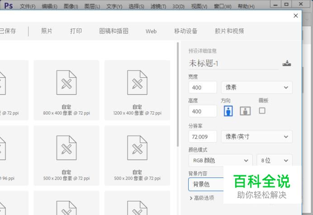Click the document name field 未标题-1

click(x=233, y=63)
